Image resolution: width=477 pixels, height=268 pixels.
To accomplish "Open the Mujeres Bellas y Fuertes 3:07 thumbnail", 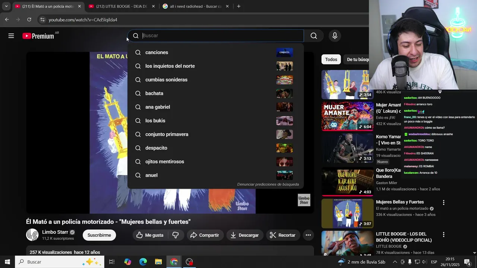I will tap(347, 213).
